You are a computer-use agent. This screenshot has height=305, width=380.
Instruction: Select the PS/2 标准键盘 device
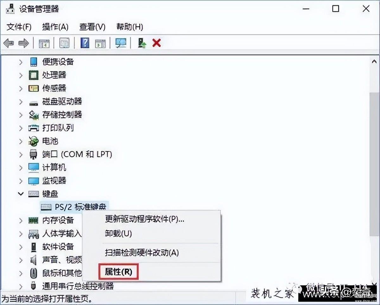[74, 207]
